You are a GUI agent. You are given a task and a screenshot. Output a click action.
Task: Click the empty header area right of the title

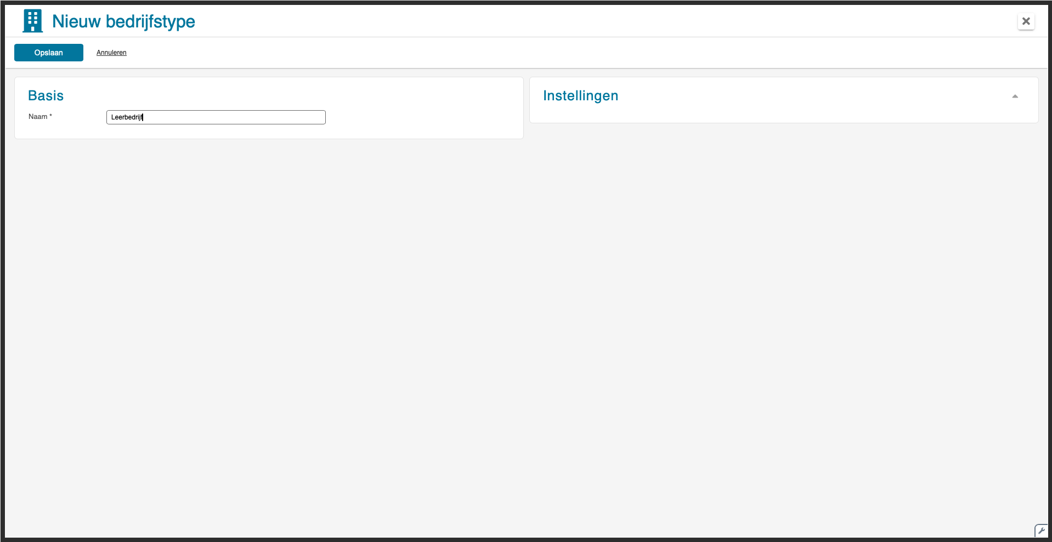(x=603, y=21)
